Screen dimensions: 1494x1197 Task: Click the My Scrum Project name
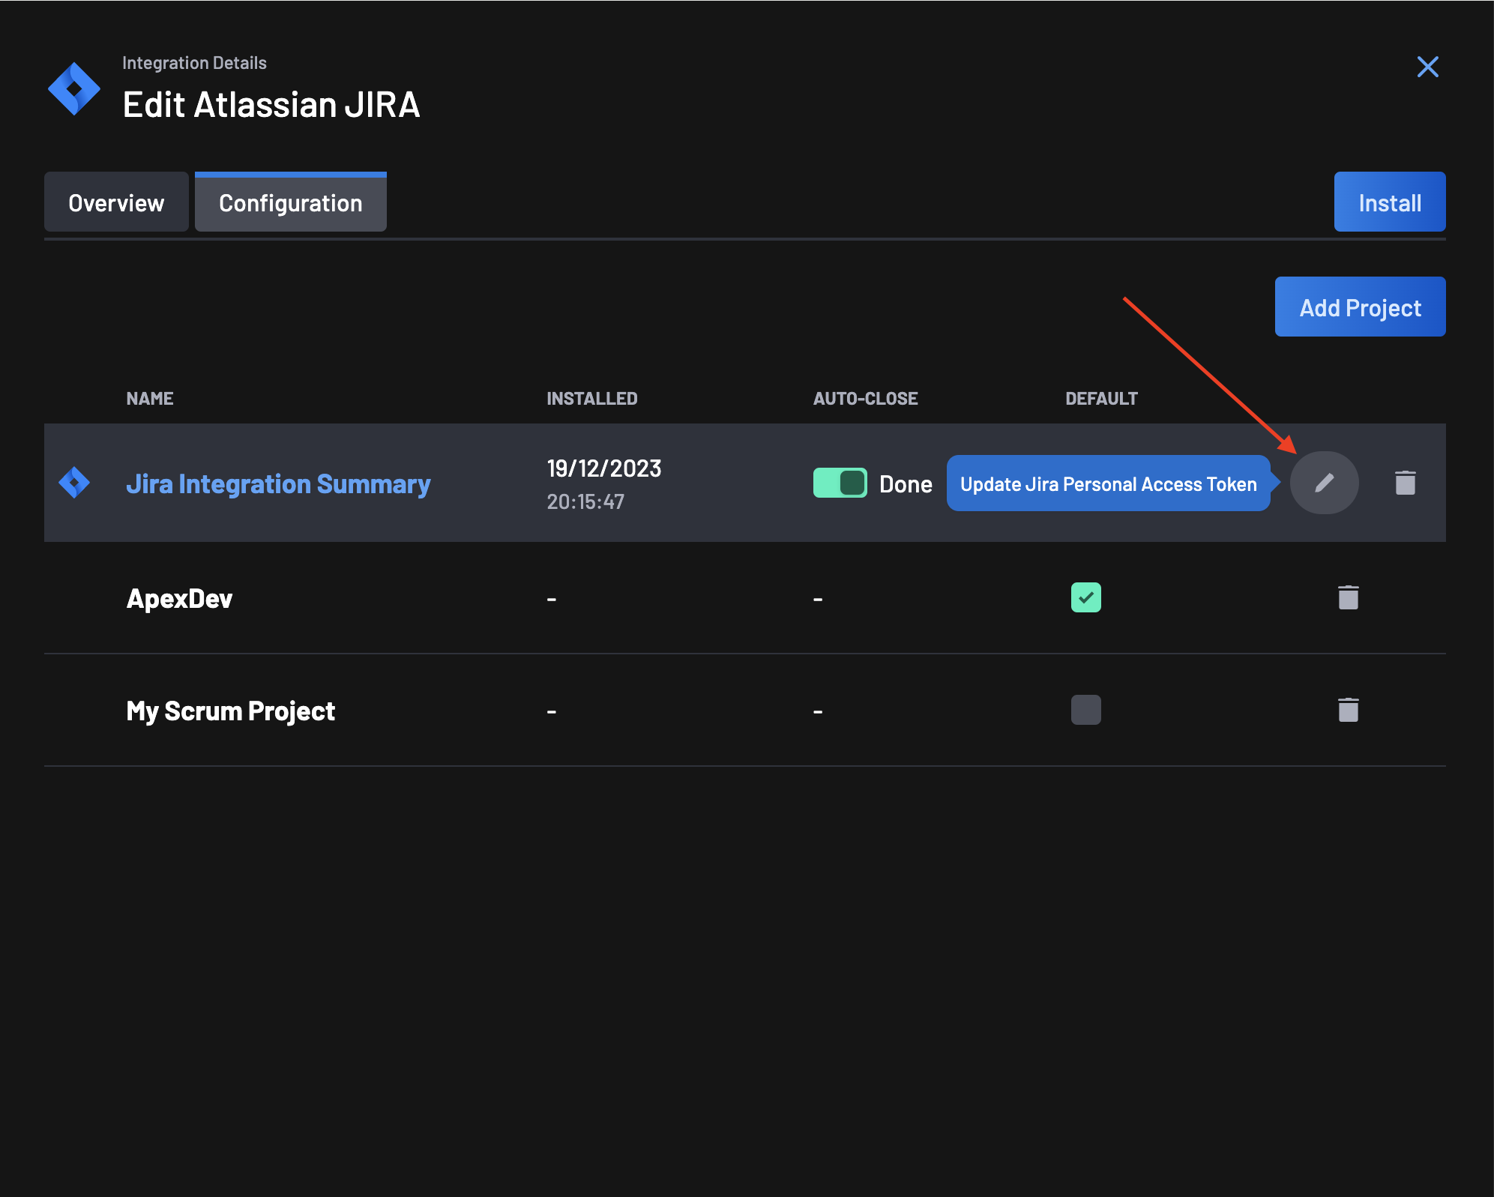coord(230,711)
